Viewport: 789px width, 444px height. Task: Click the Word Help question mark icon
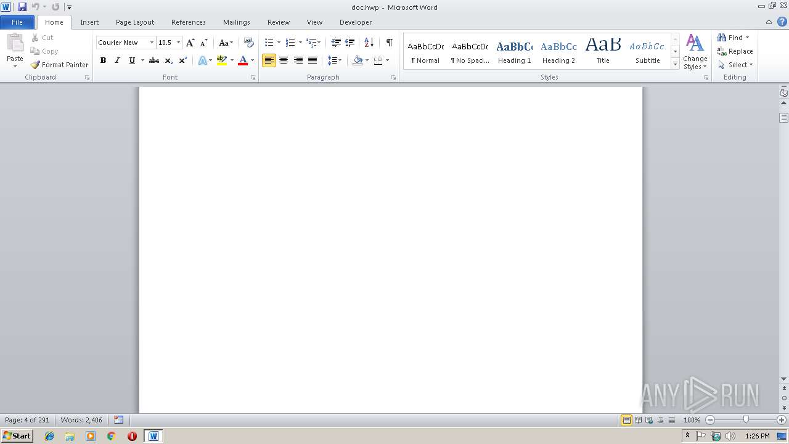(x=782, y=22)
